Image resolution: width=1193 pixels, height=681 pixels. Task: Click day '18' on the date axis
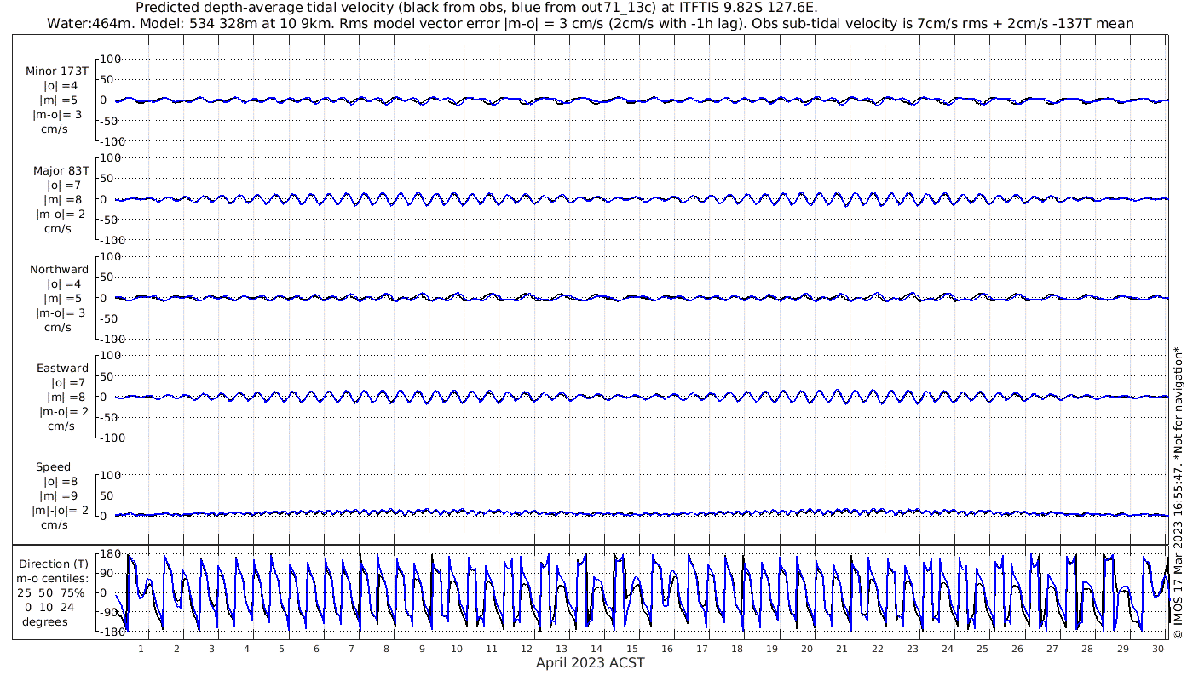(x=737, y=649)
